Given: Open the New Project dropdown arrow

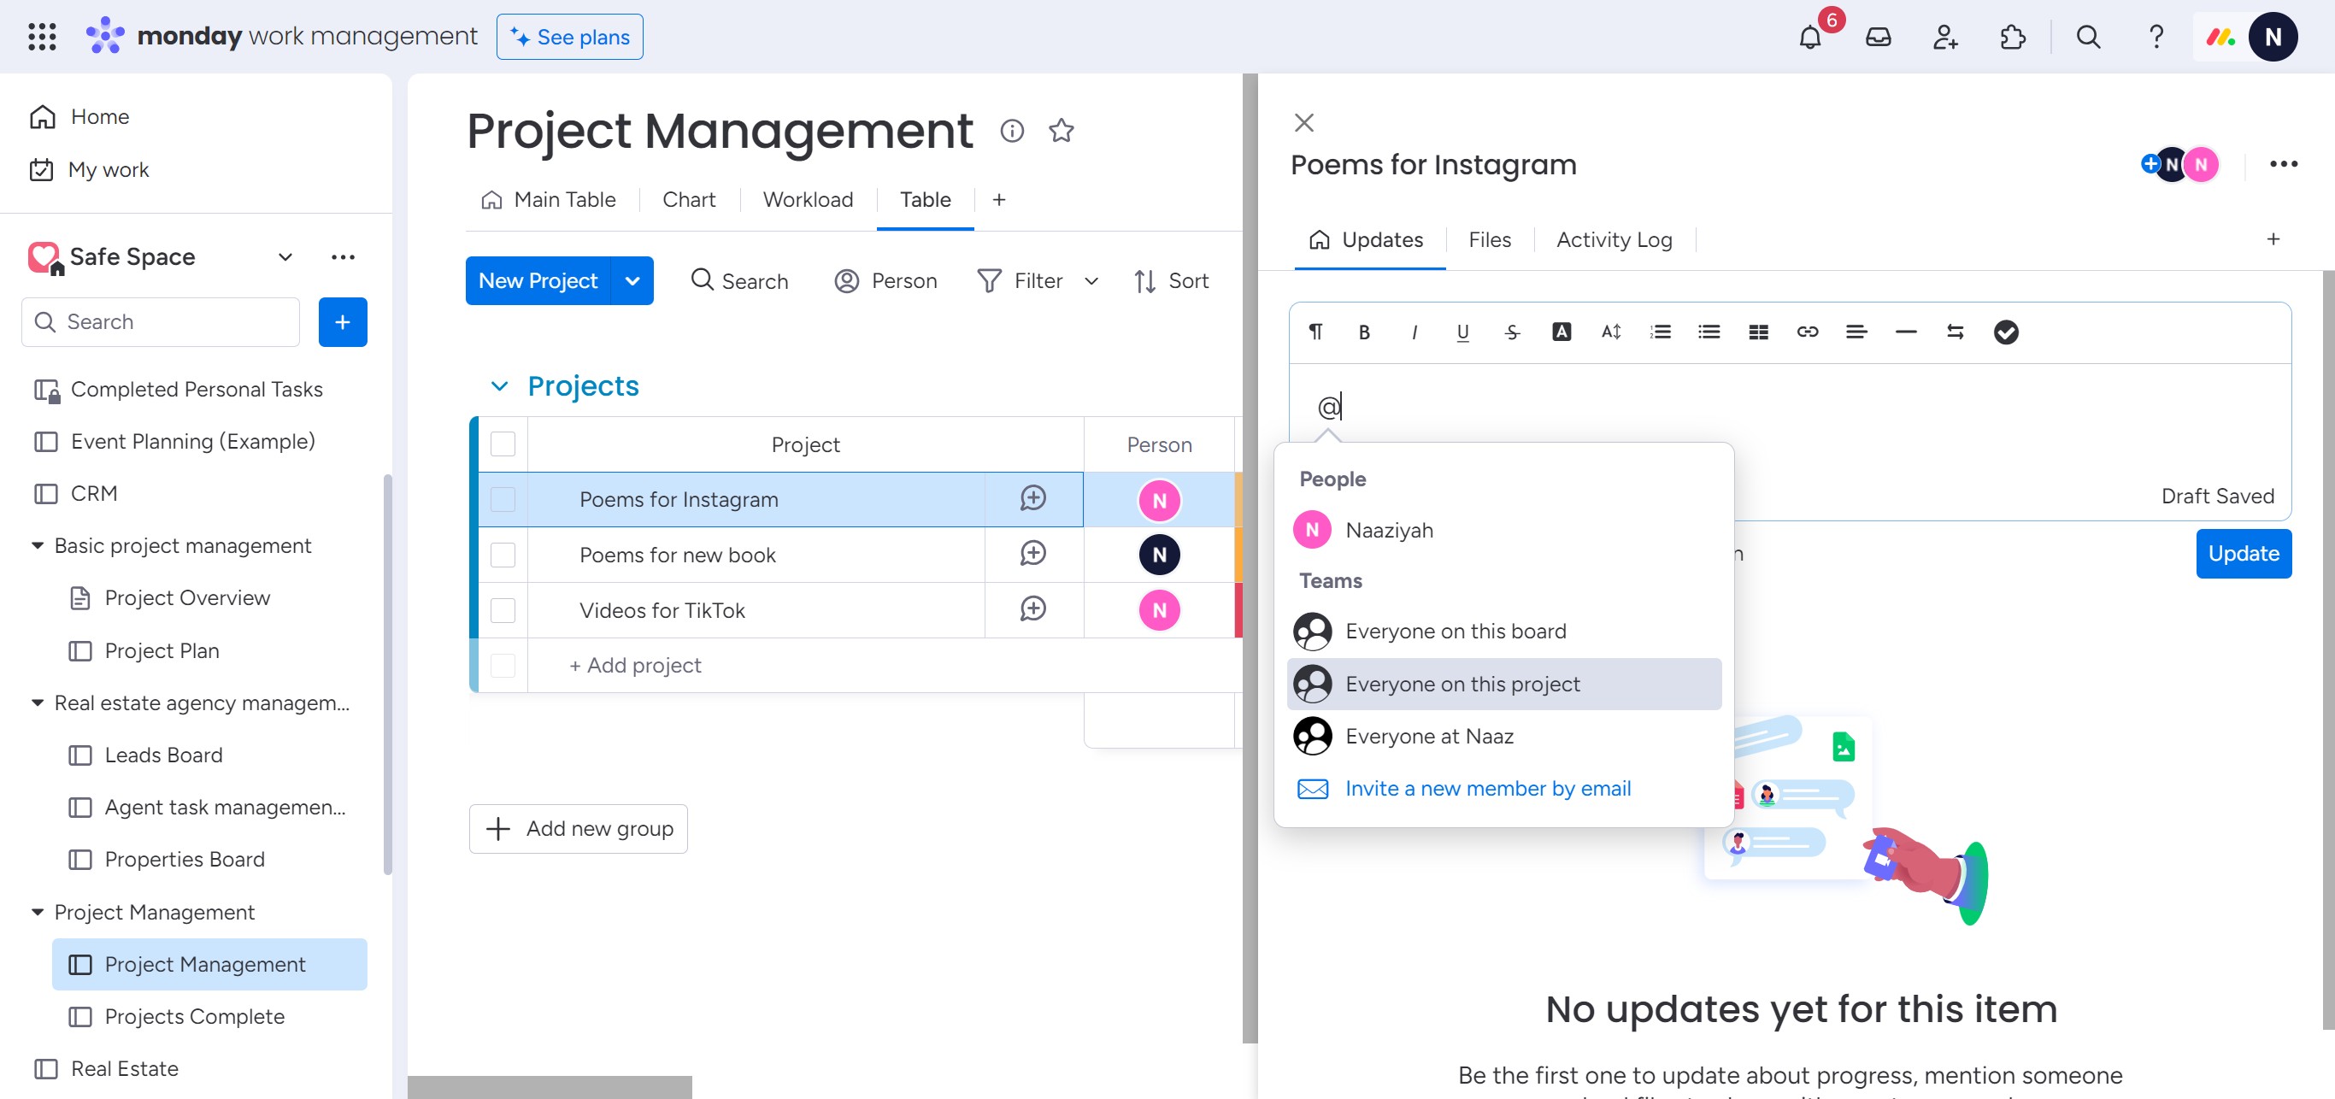Looking at the screenshot, I should click(632, 281).
